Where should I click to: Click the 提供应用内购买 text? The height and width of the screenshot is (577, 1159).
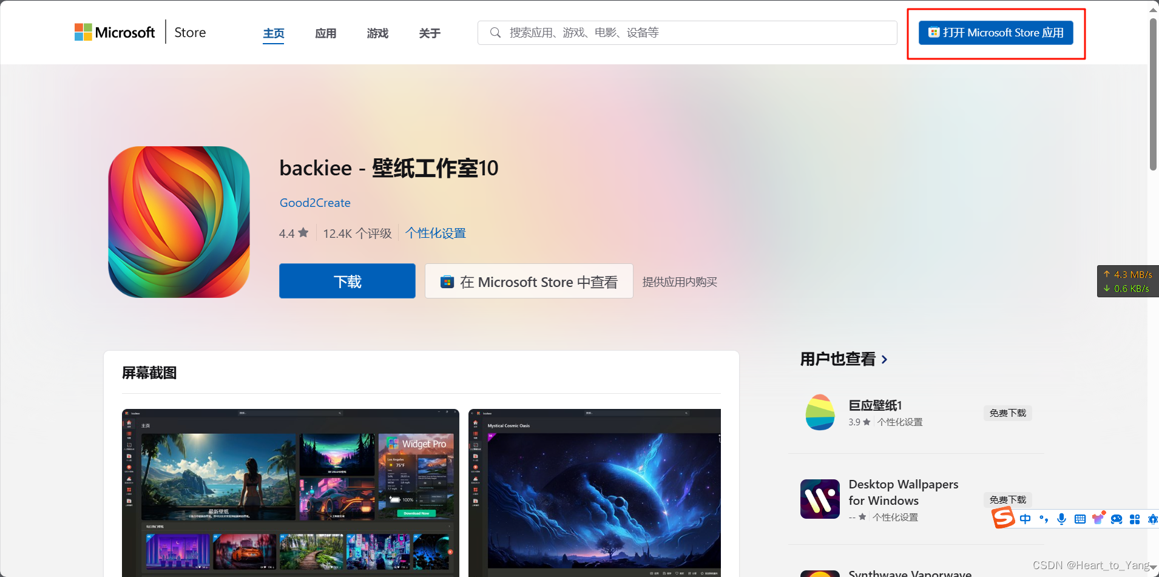tap(680, 282)
